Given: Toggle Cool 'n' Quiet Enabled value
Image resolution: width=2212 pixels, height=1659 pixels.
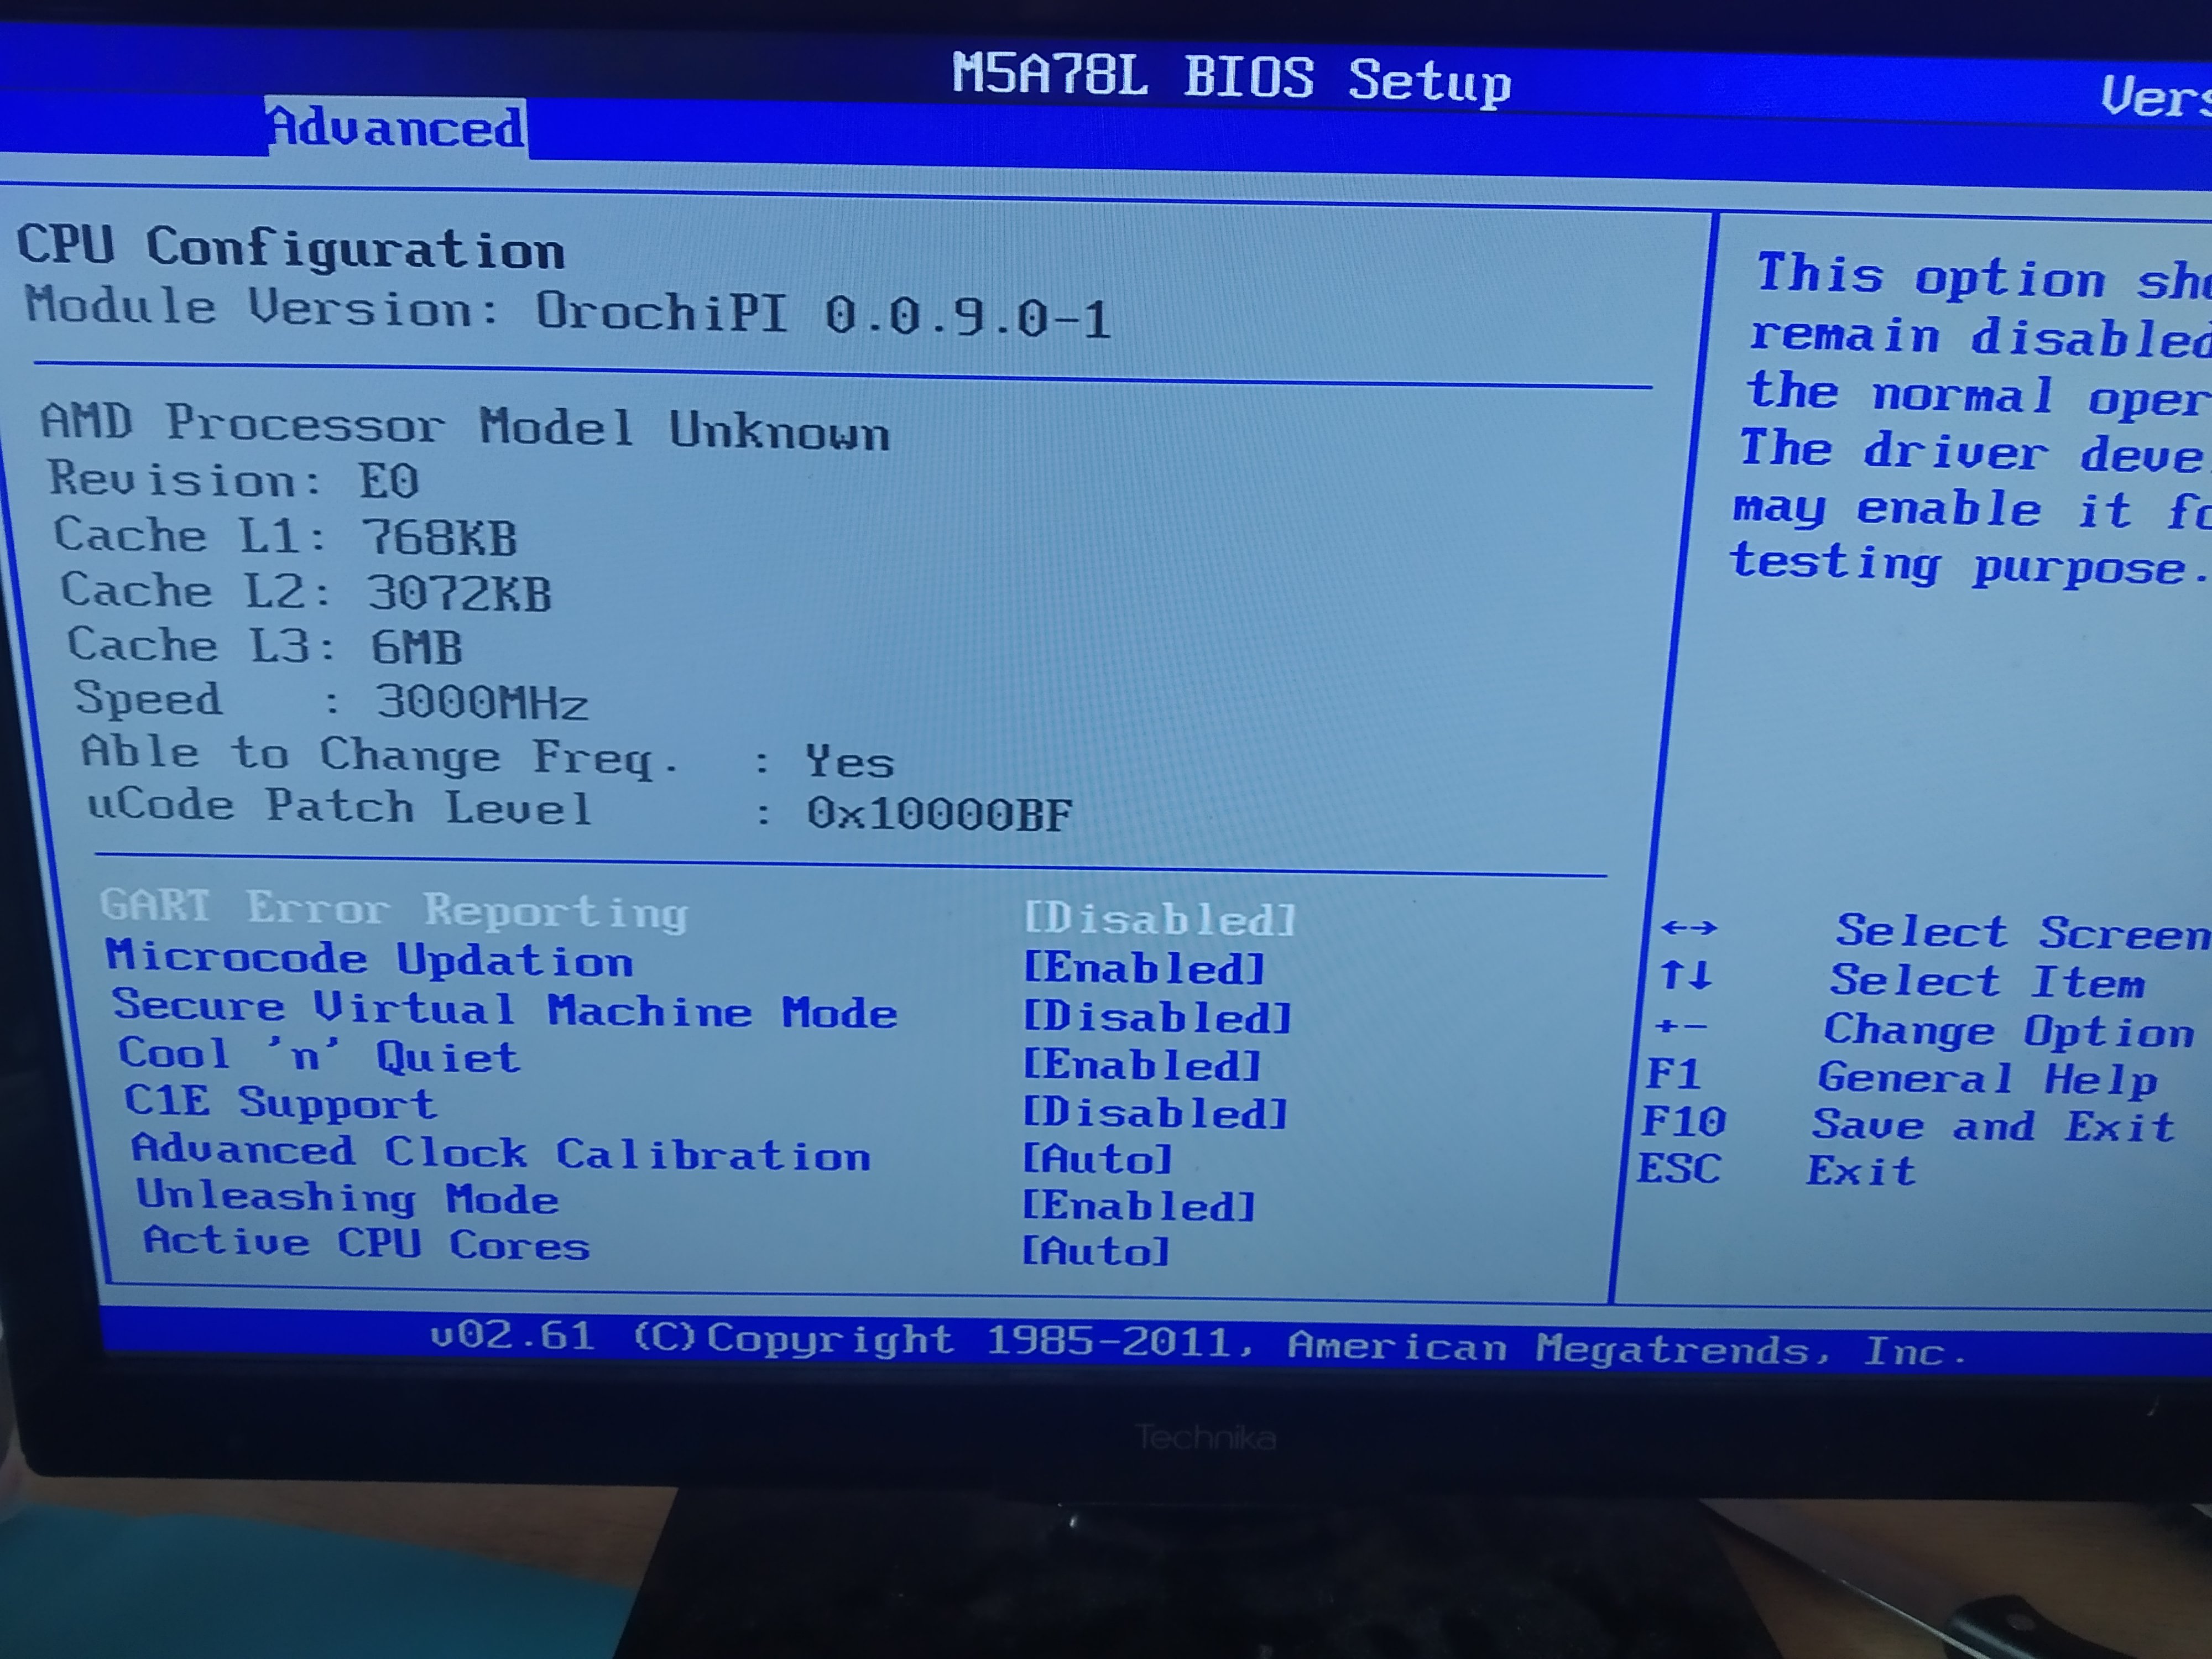Looking at the screenshot, I should point(1142,1065).
